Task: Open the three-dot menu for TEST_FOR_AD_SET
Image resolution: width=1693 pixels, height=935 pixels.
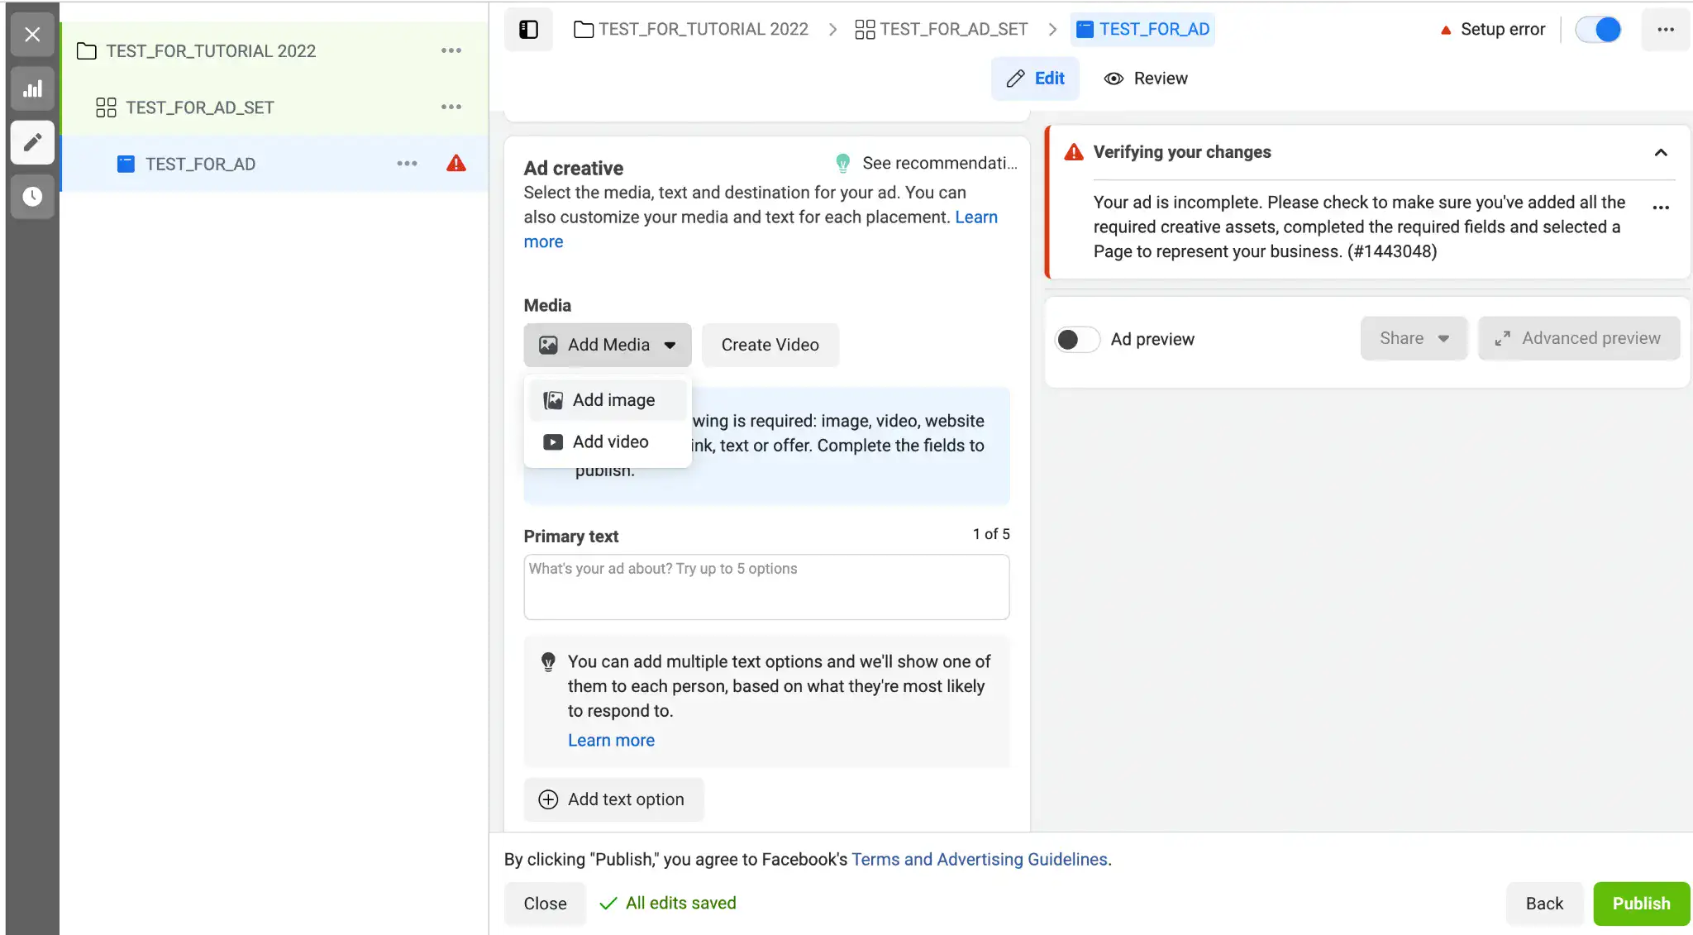Action: point(451,107)
